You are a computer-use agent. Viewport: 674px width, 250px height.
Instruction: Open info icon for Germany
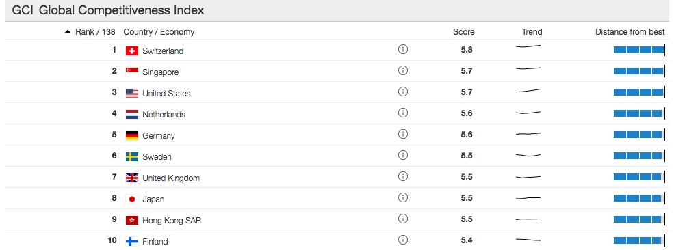point(403,134)
